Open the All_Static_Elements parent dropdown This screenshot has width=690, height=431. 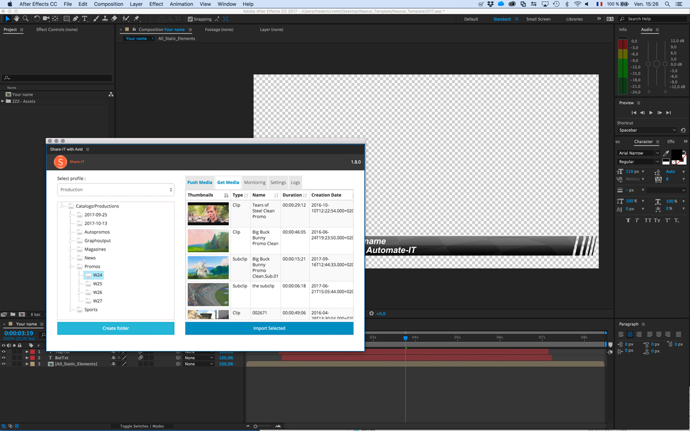pyautogui.click(x=198, y=364)
